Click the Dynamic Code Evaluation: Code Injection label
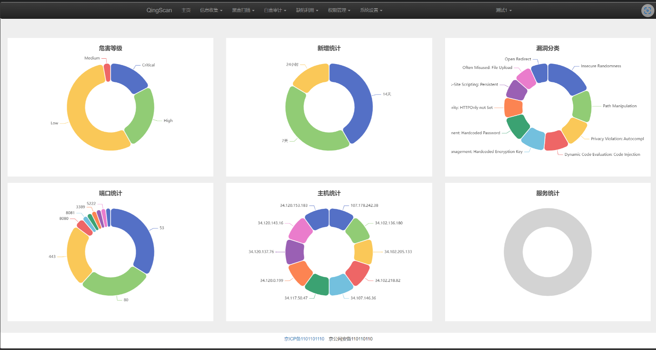The width and height of the screenshot is (656, 350). [x=602, y=154]
